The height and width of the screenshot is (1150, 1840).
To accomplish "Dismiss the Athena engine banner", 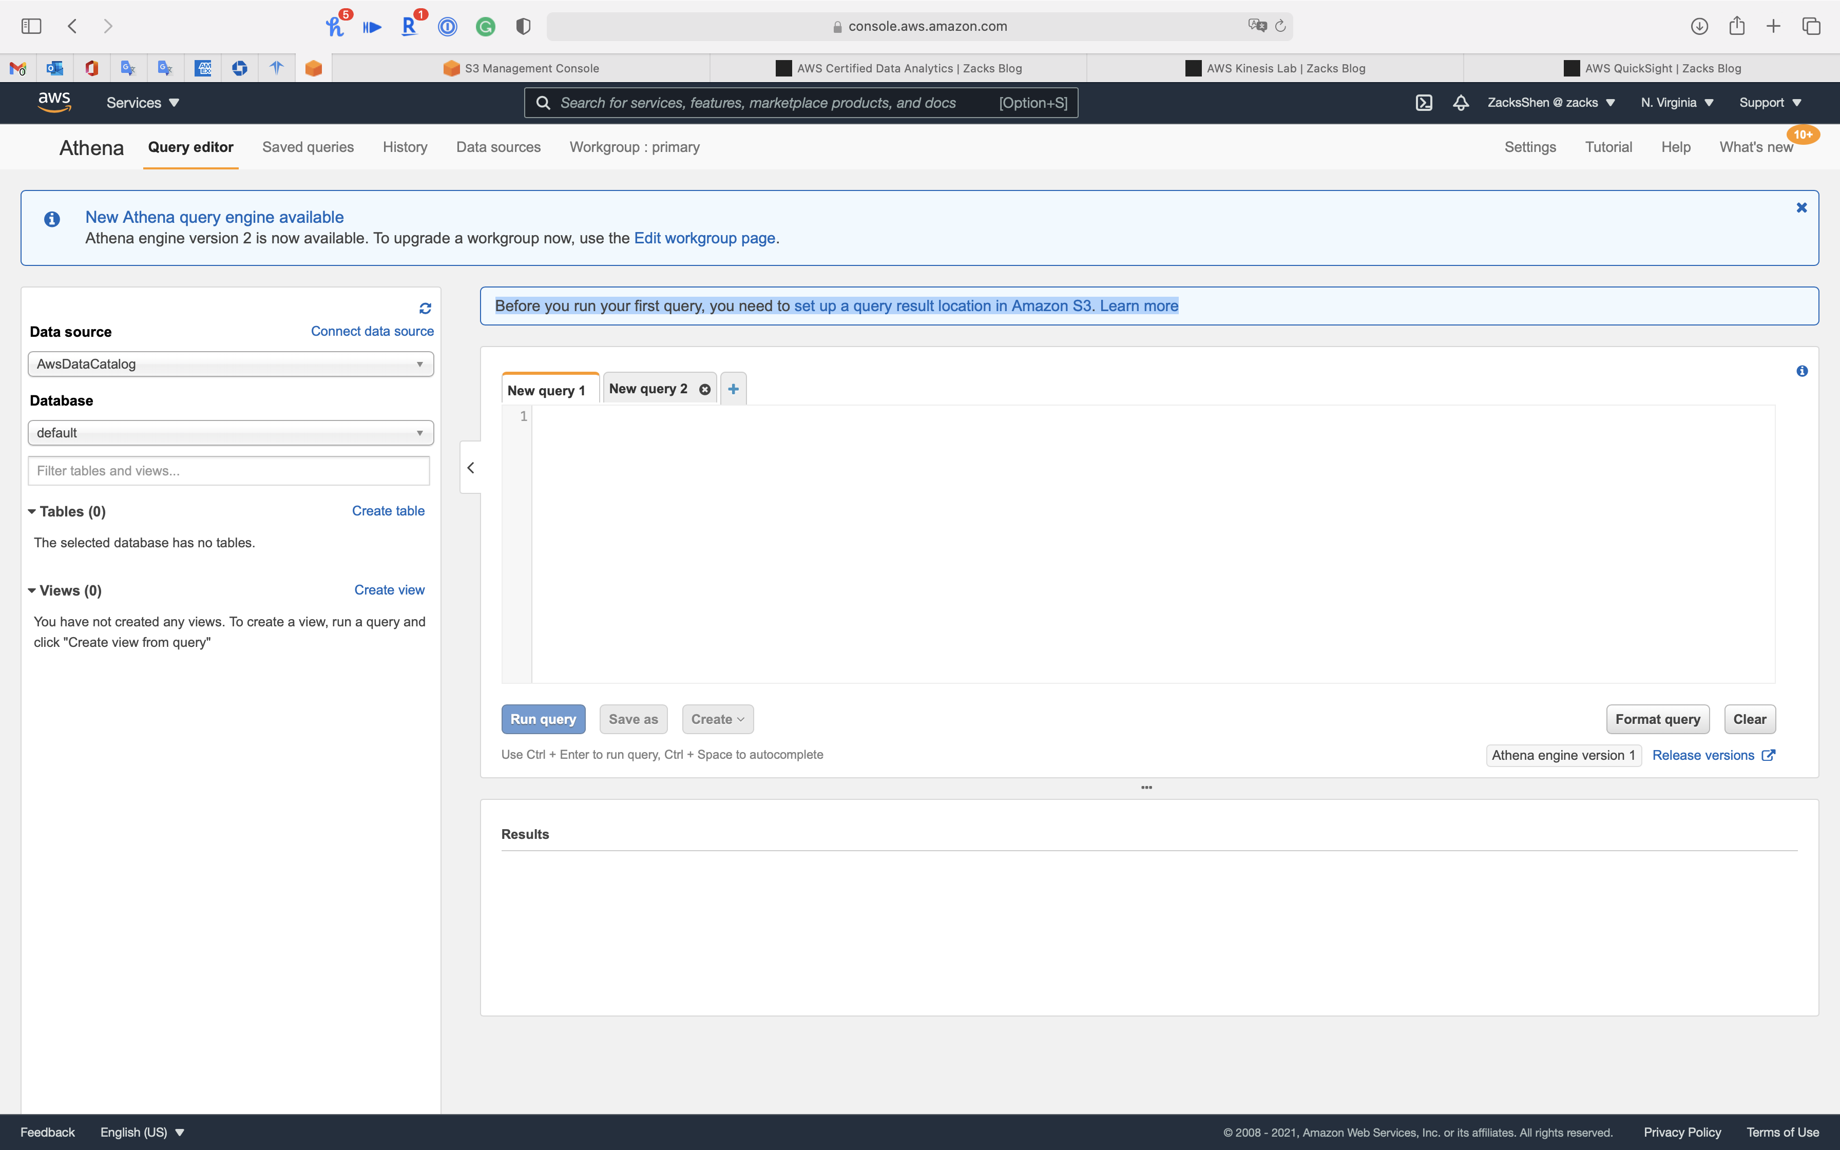I will [1801, 207].
